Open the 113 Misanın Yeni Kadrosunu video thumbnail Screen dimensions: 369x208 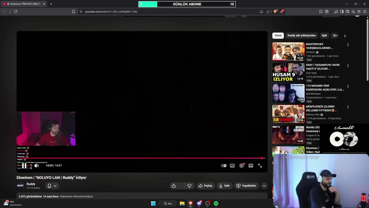(288, 93)
